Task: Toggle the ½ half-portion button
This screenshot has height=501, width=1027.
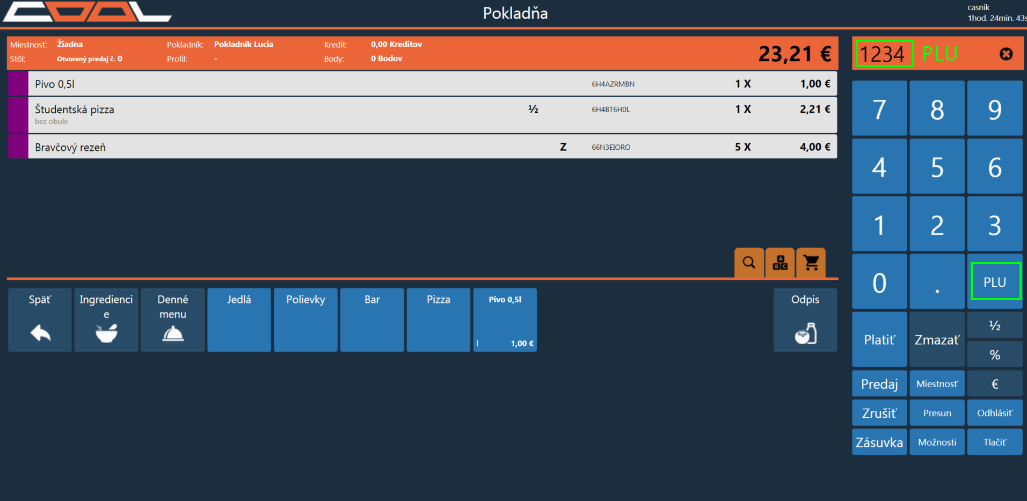Action: (994, 326)
